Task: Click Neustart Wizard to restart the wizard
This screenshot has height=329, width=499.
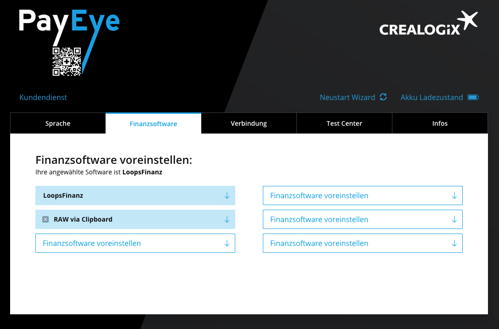Action: click(x=347, y=97)
